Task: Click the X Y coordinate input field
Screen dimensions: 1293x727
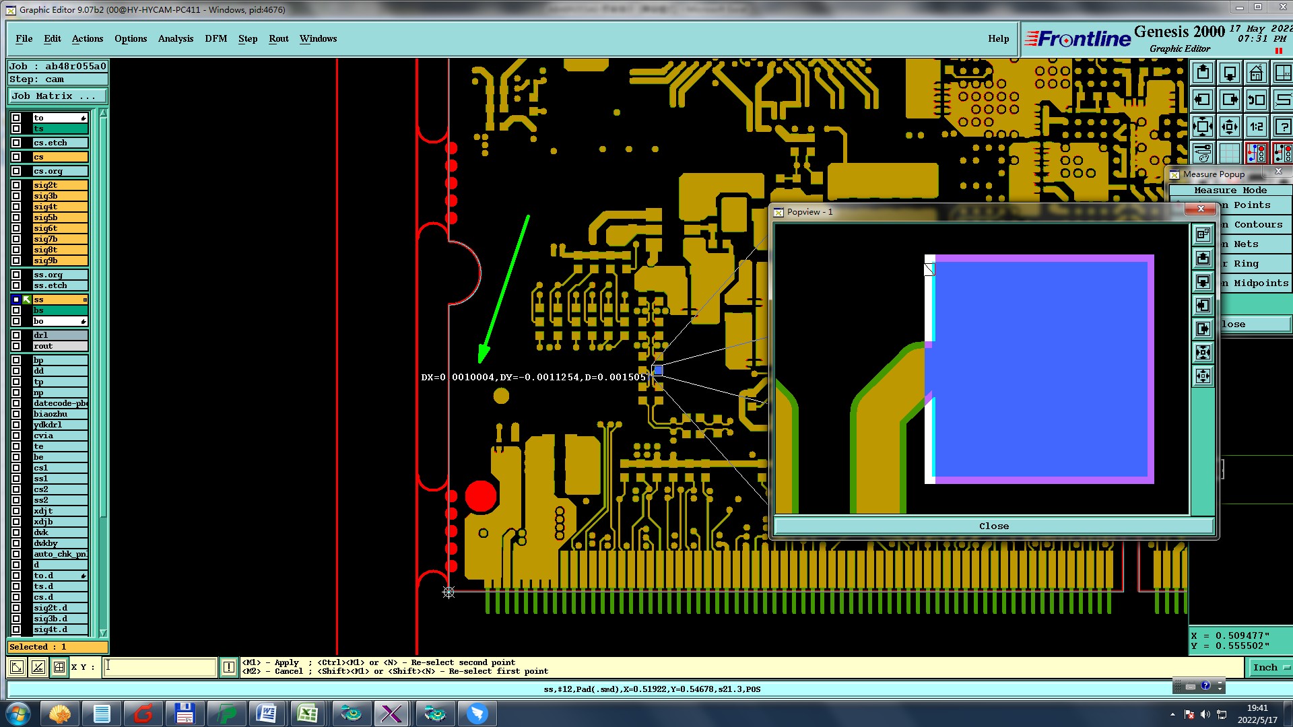Action: click(x=160, y=667)
